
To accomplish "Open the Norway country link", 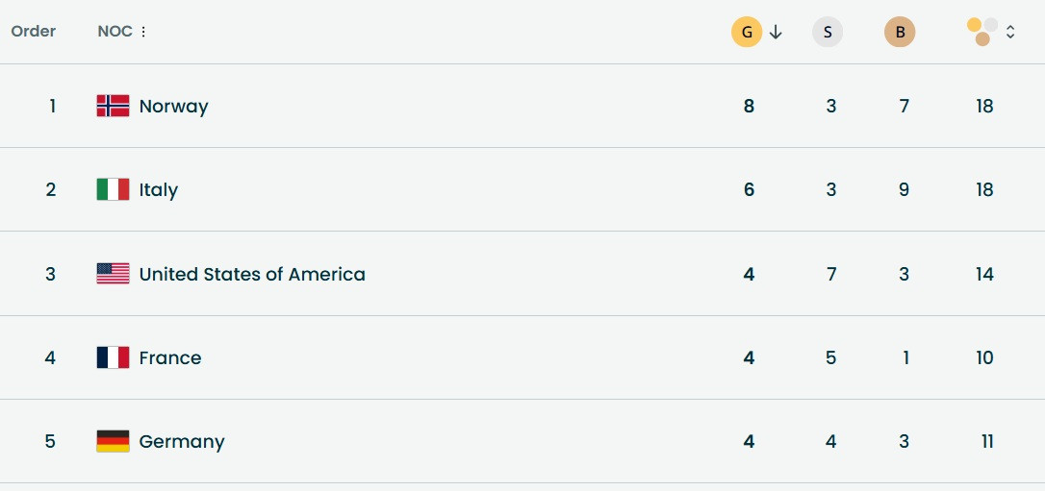I will (x=173, y=106).
